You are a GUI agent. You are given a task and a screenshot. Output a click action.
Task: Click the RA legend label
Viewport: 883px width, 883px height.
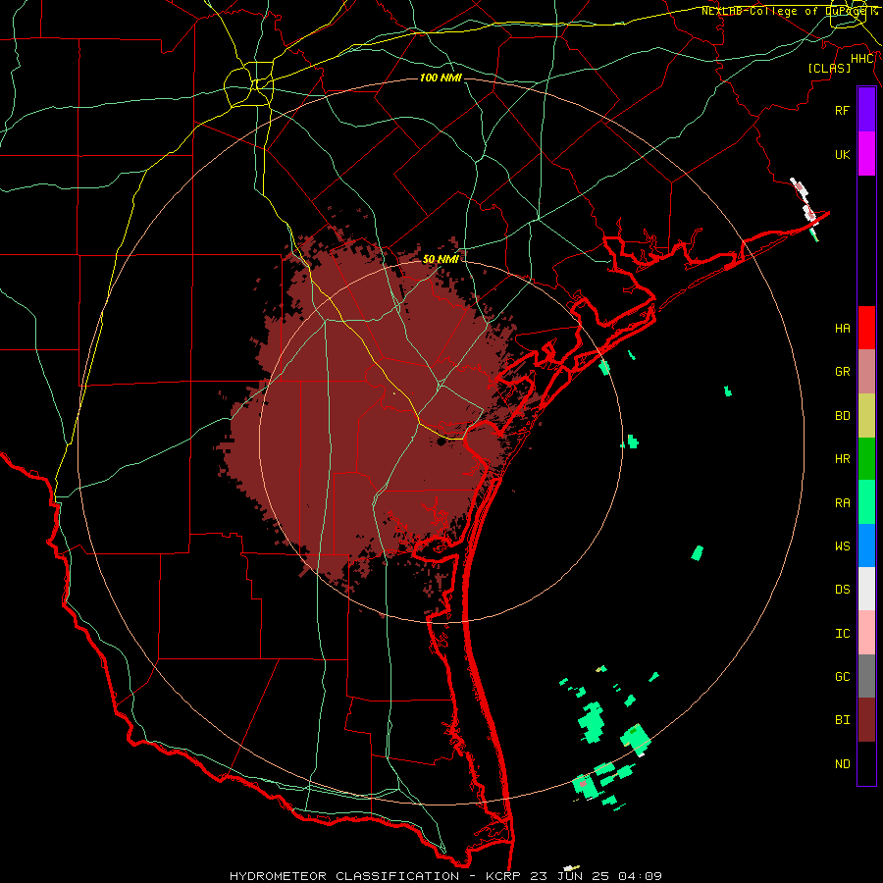pos(842,503)
